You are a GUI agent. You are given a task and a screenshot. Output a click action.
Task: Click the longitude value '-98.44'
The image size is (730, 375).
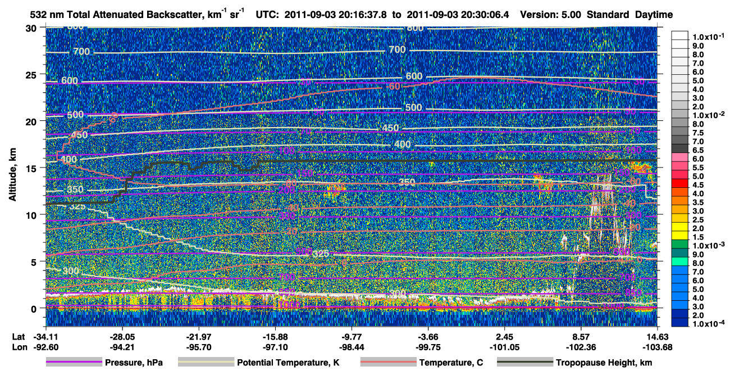tap(352, 346)
